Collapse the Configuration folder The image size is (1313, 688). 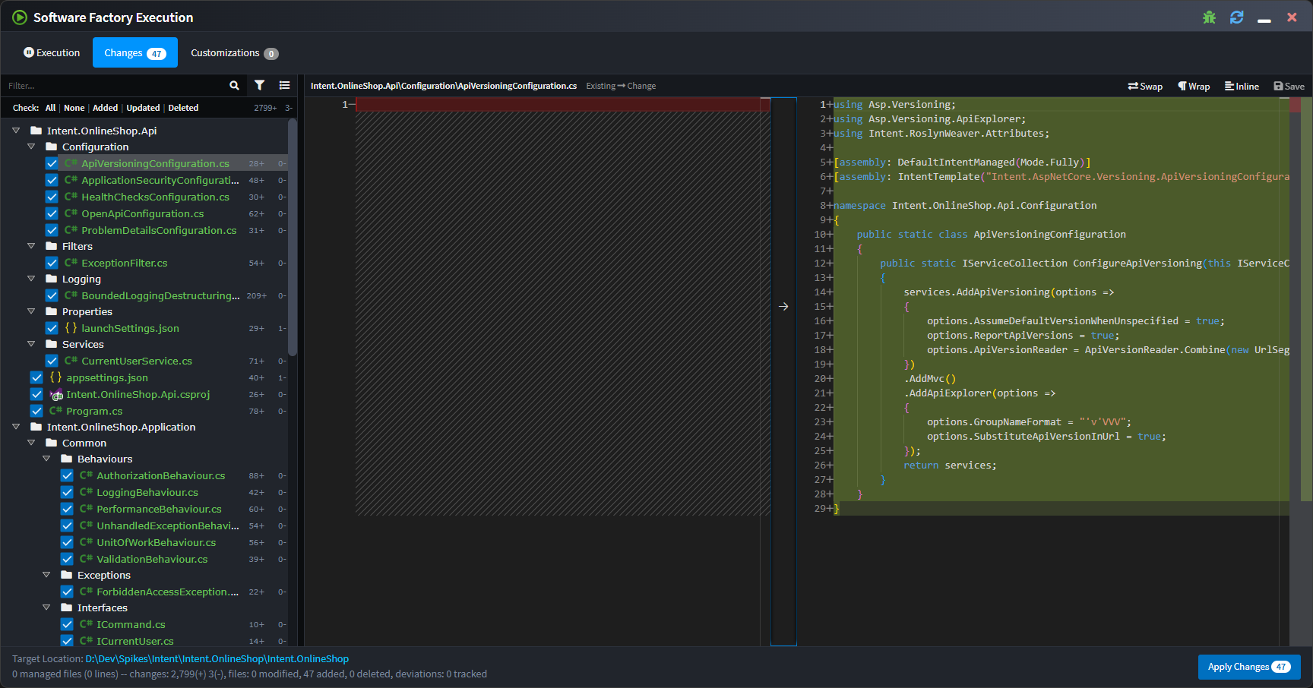31,147
